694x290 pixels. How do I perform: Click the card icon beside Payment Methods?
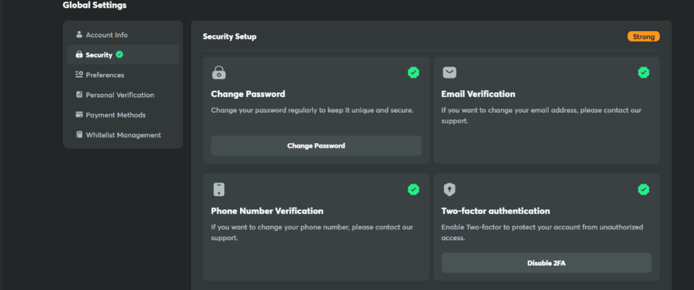pyautogui.click(x=79, y=115)
